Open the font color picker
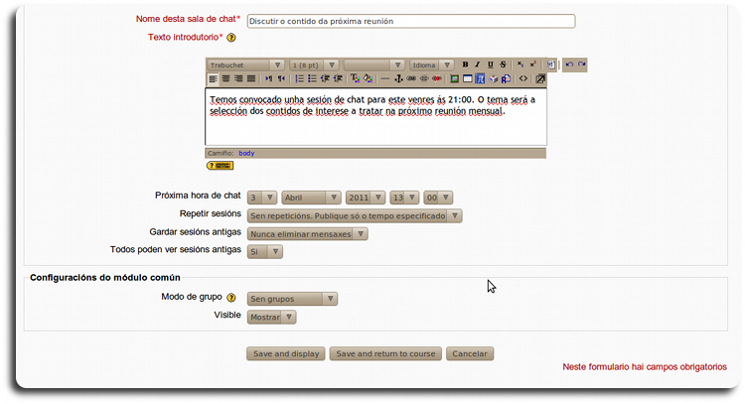The width and height of the screenshot is (745, 404). 356,78
